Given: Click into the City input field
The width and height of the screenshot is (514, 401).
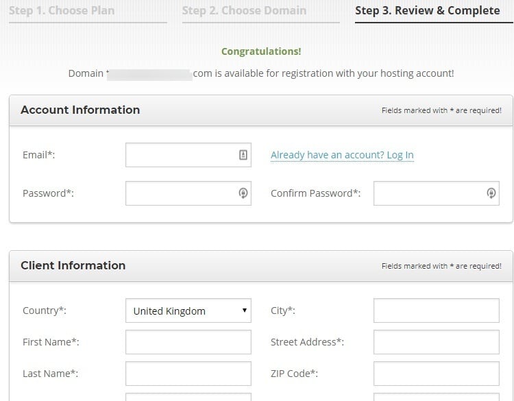Looking at the screenshot, I should tap(437, 311).
